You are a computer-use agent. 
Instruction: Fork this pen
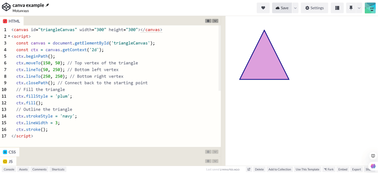[329, 169]
